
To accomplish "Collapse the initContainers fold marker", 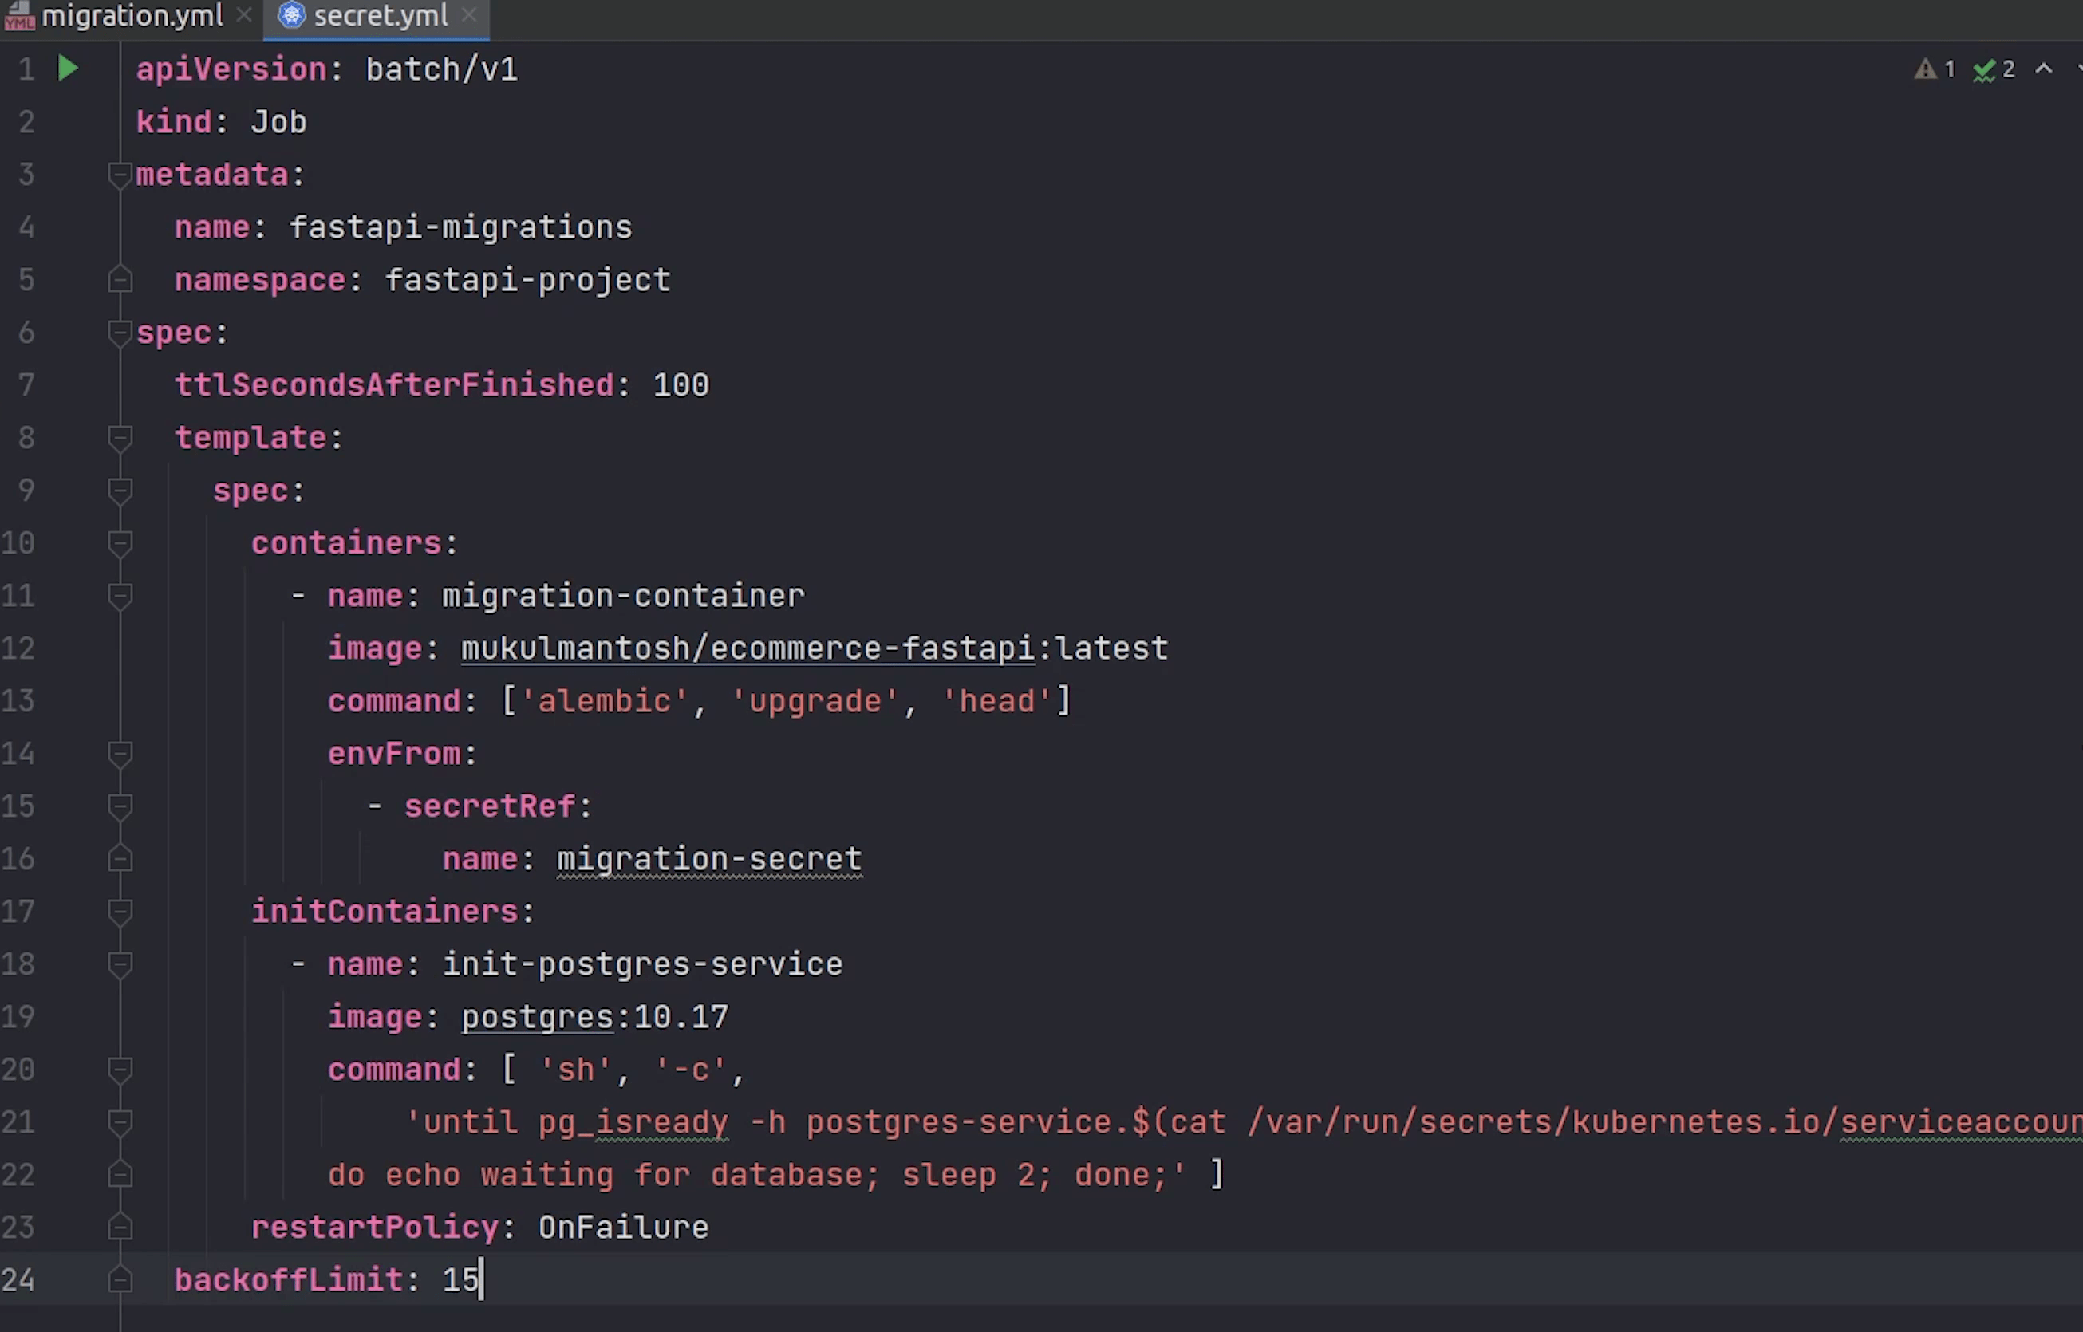I will click(x=120, y=912).
